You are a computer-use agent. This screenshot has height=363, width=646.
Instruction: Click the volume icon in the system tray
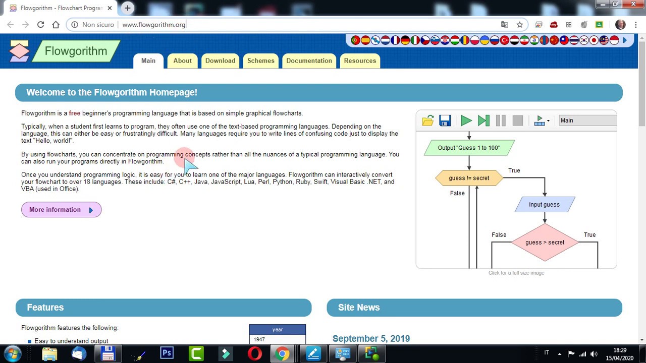click(x=594, y=354)
